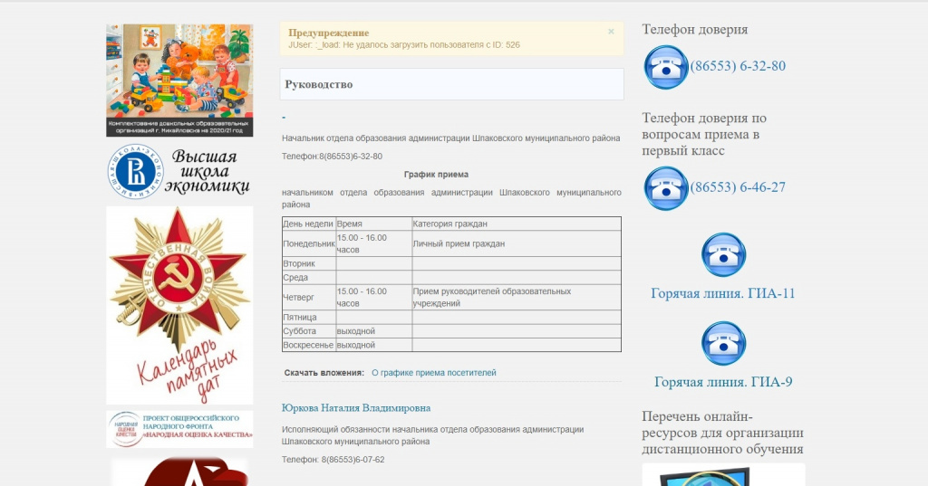Click выходной in the Суббота row
The width and height of the screenshot is (928, 486).
click(x=355, y=331)
